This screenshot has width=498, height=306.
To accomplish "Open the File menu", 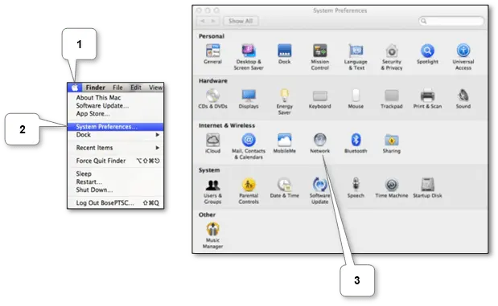I will (x=117, y=88).
